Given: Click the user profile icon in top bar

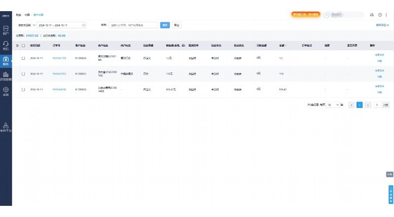Looking at the screenshot, I should pos(372,15).
